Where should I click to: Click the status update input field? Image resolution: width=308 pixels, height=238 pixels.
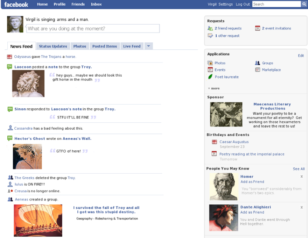click(93, 28)
